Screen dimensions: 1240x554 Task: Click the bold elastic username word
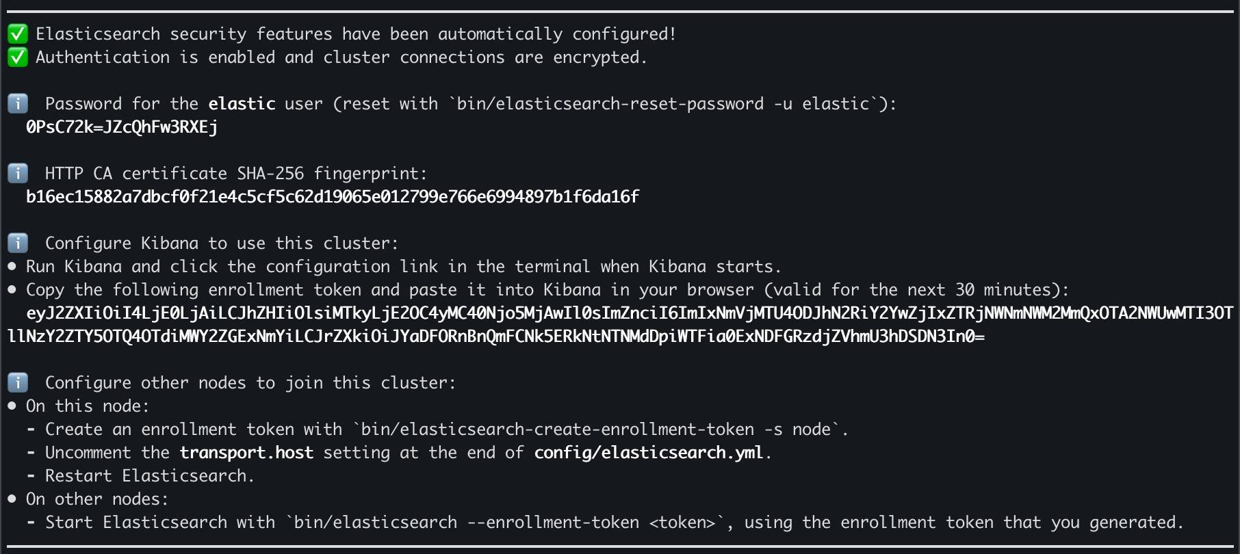coord(242,104)
